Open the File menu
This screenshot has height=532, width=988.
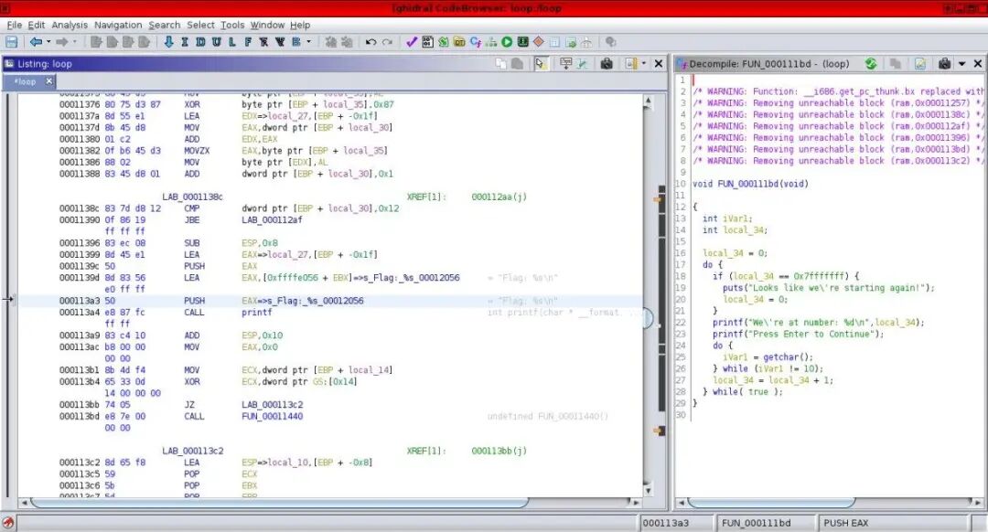15,25
